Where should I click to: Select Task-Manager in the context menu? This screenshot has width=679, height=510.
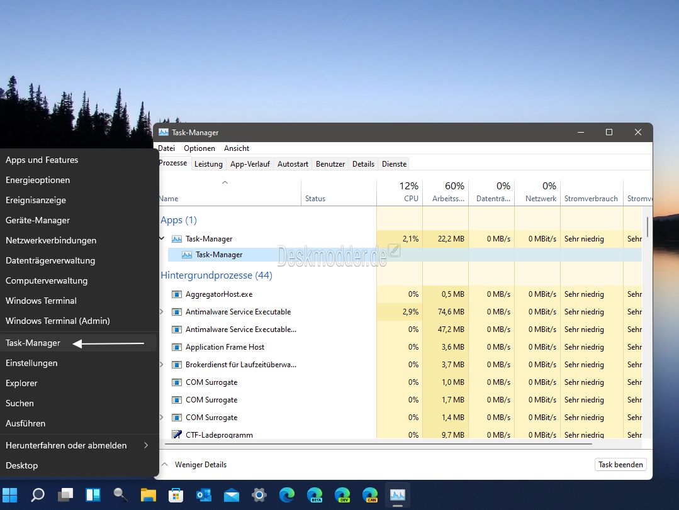(x=78, y=343)
